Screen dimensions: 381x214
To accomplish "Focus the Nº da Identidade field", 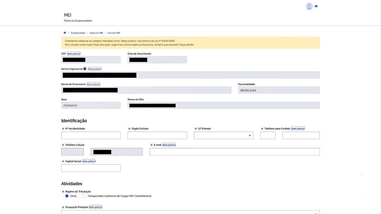I will [x=91, y=135].
